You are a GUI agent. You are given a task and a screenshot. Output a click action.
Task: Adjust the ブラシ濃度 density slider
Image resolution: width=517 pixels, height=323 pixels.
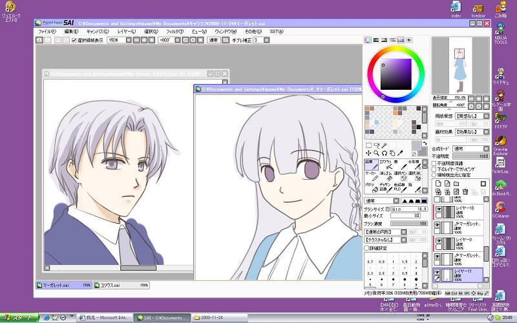(x=409, y=224)
